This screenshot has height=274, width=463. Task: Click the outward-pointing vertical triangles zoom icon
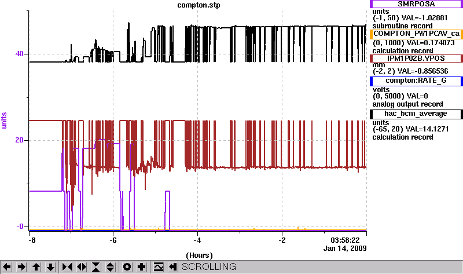click(111, 267)
